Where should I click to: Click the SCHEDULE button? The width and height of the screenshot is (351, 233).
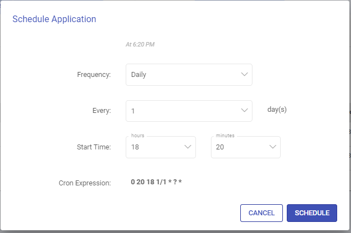(x=312, y=213)
